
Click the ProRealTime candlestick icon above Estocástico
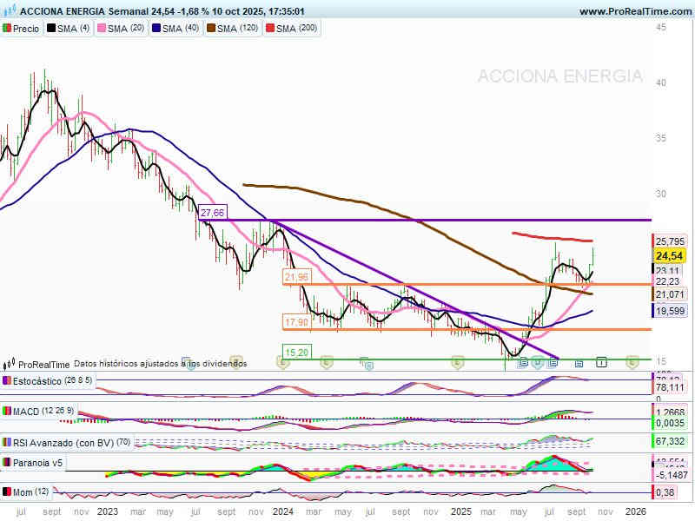pos(10,365)
